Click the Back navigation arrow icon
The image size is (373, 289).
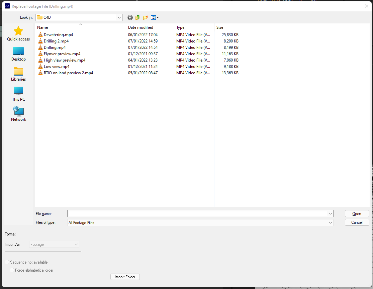click(130, 17)
